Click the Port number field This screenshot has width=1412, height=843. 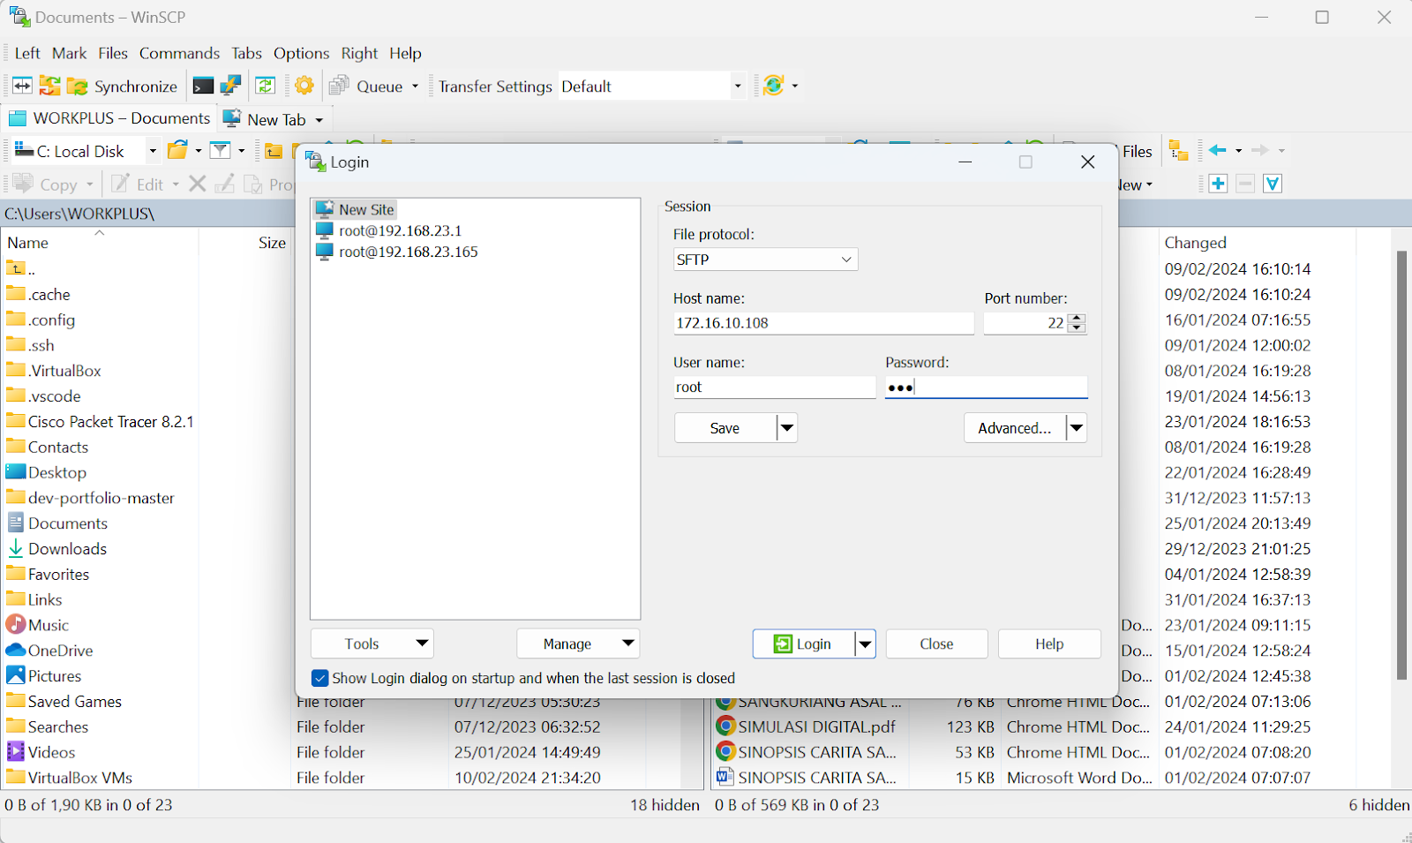tap(1025, 323)
